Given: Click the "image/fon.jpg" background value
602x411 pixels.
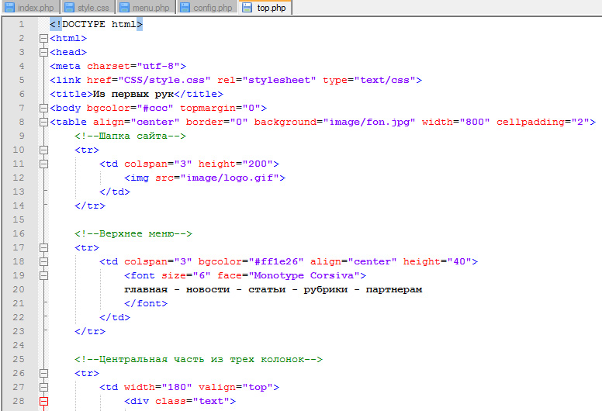Looking at the screenshot, I should pos(369,122).
